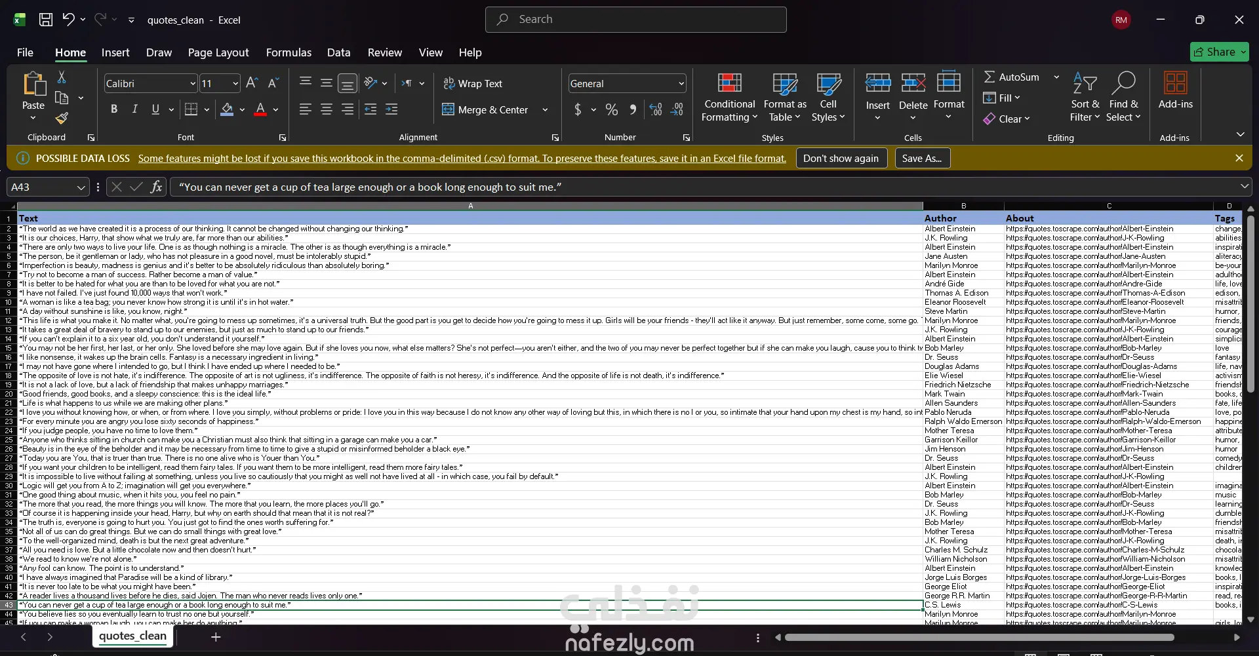Select the Format Painter brush
This screenshot has height=656, width=1259.
pyautogui.click(x=62, y=118)
